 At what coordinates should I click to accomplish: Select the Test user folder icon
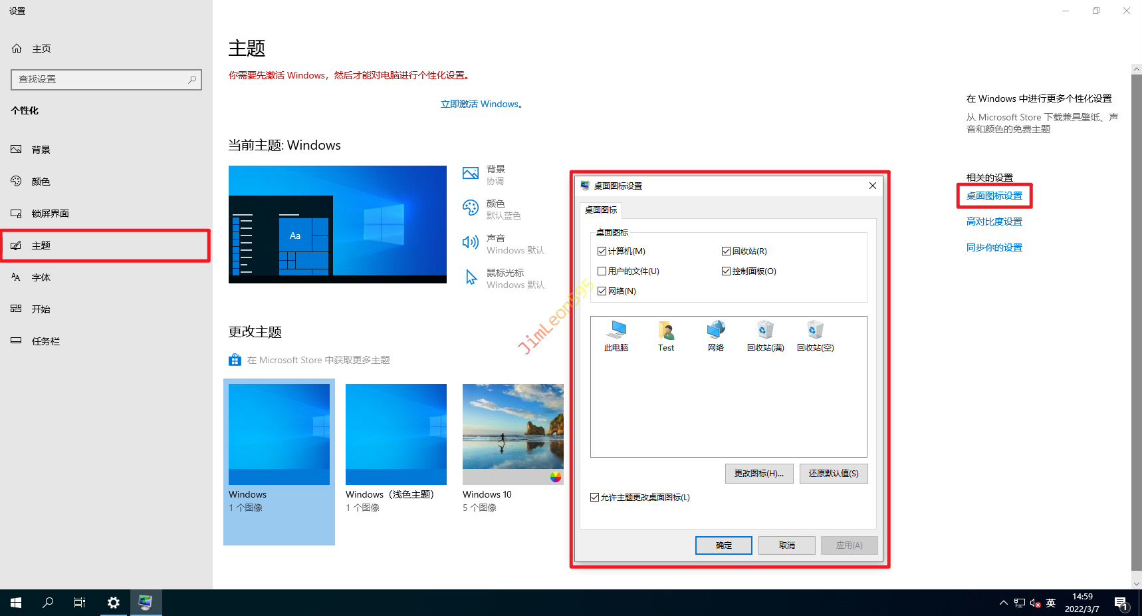point(665,335)
